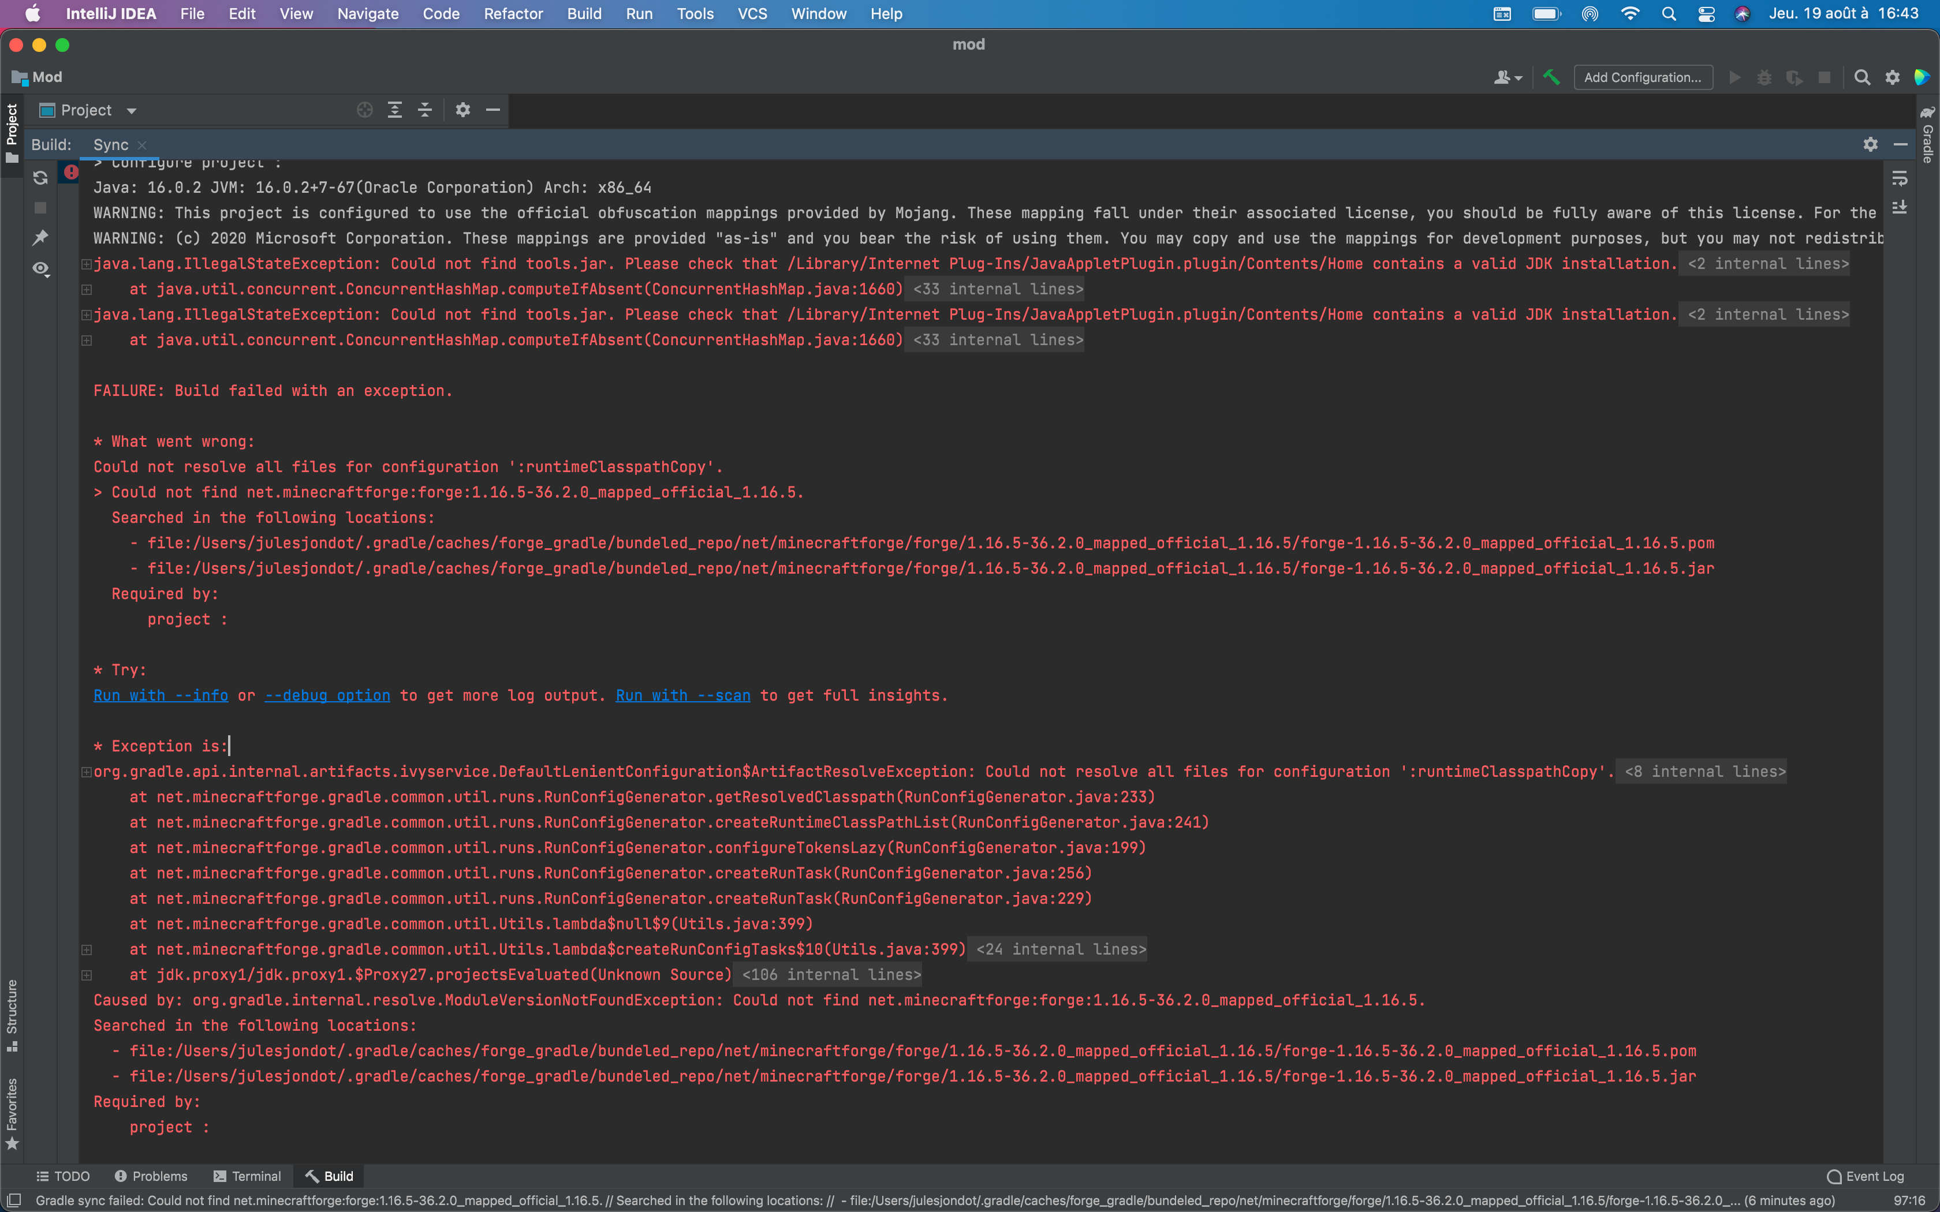
Task: Pin the Build tab using pin icon
Action: click(40, 237)
